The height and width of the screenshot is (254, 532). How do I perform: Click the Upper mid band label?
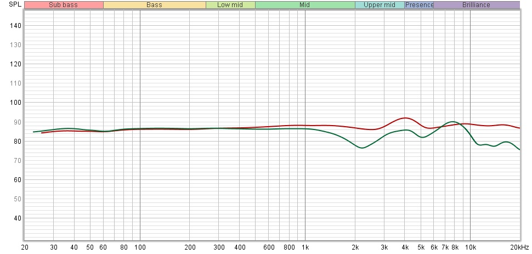pos(380,5)
